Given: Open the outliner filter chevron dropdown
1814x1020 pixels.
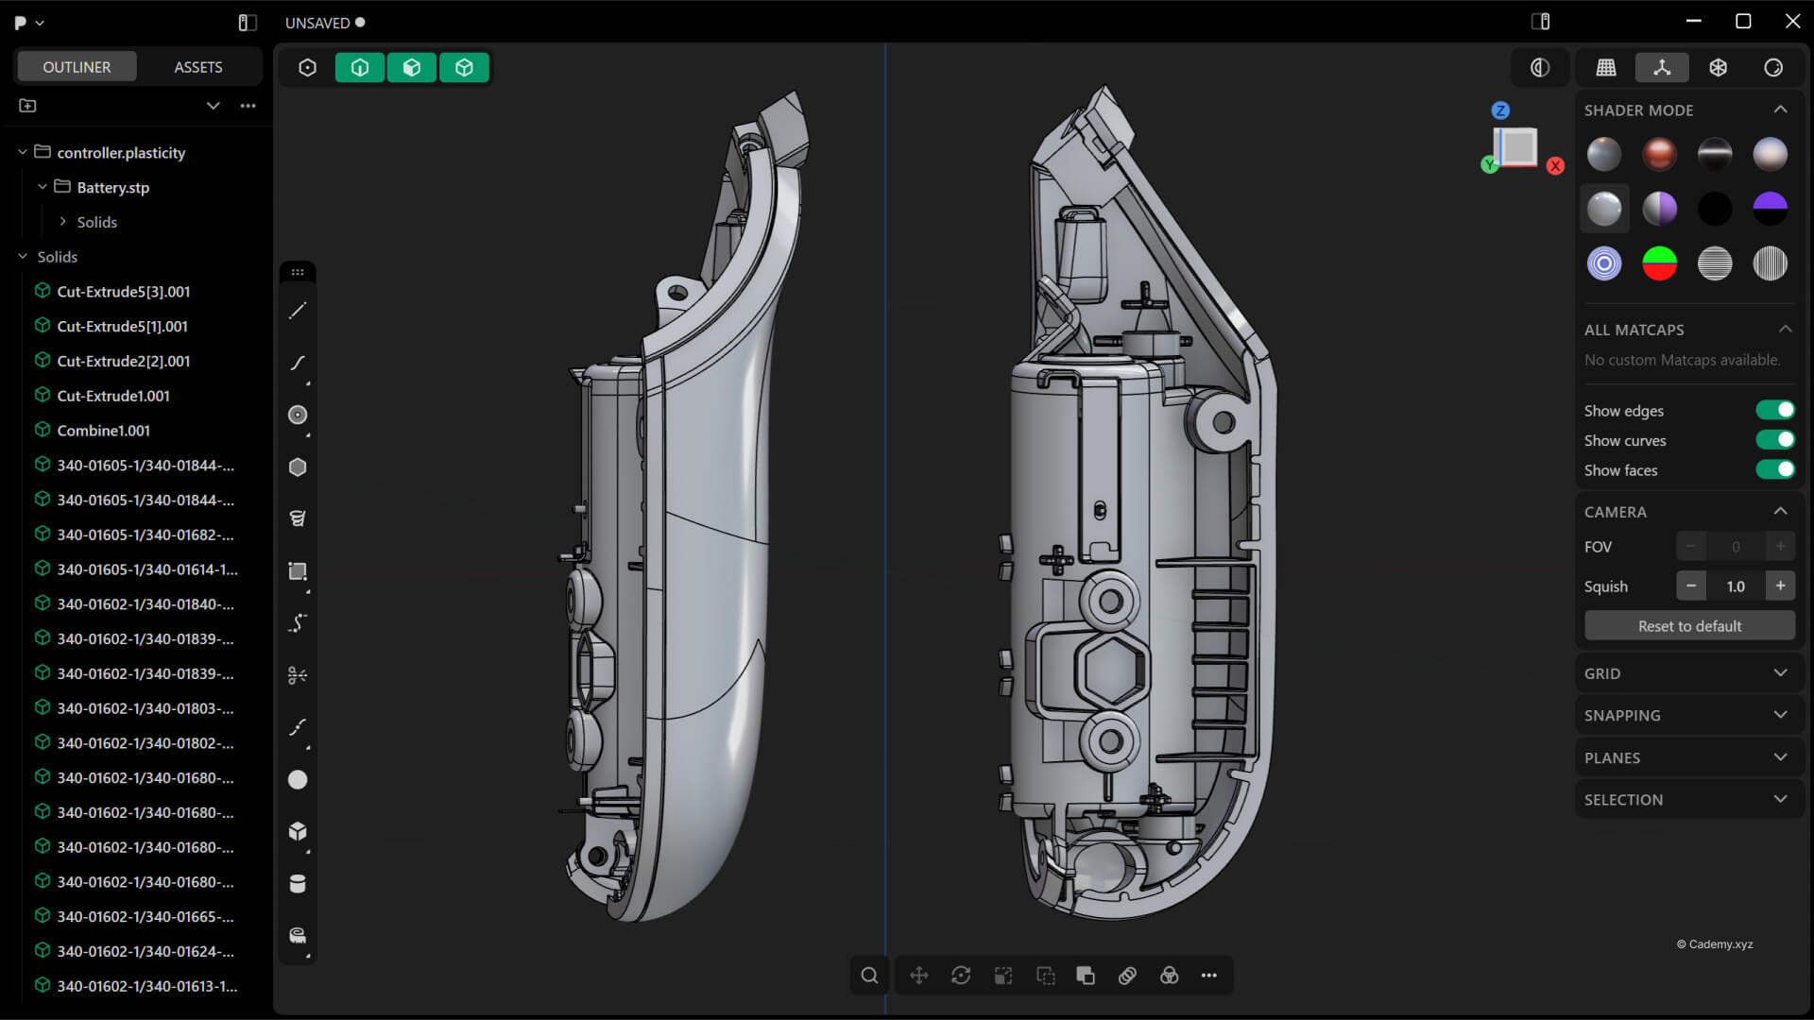Looking at the screenshot, I should coord(213,106).
